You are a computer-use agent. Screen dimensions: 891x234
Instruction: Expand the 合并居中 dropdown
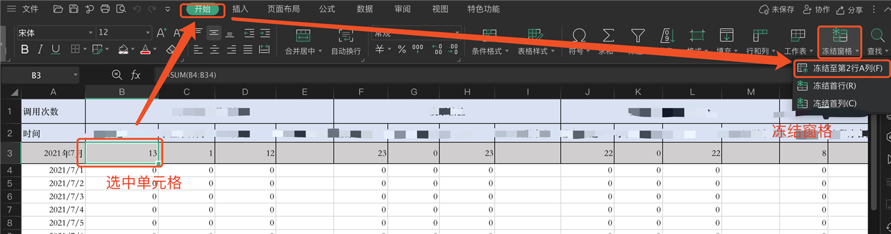pos(319,51)
